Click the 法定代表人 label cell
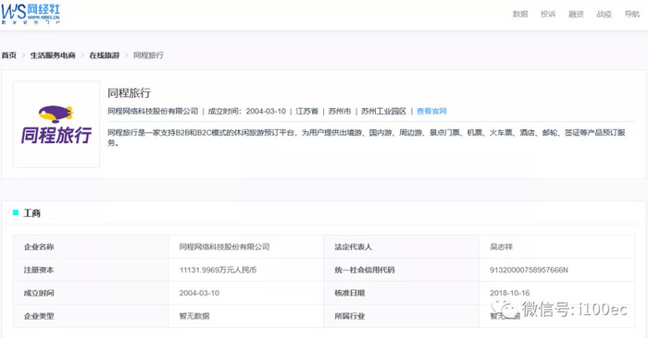 401,247
